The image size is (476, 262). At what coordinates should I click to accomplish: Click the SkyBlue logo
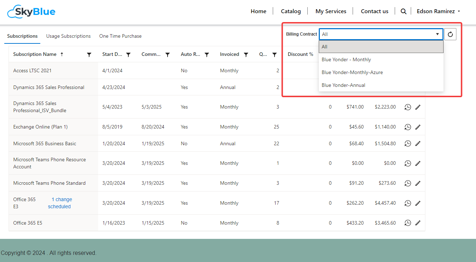tap(31, 12)
